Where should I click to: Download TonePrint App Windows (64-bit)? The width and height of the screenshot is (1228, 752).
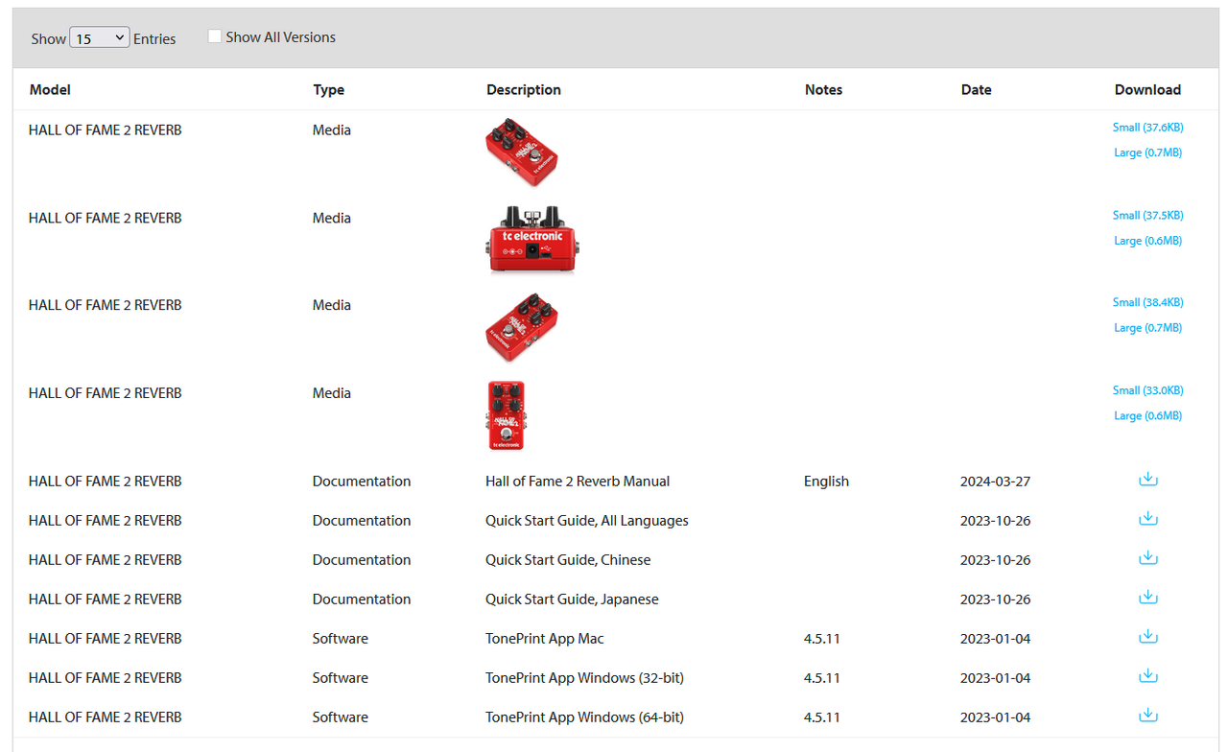click(1147, 716)
